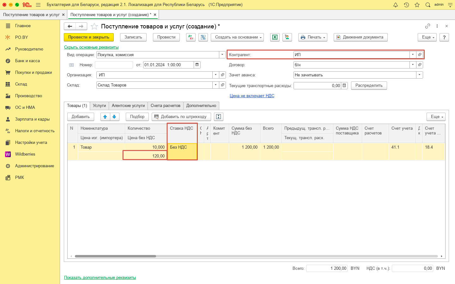Open Контрагент dropdown arrow
This screenshot has height=284, width=455.
pos(413,55)
